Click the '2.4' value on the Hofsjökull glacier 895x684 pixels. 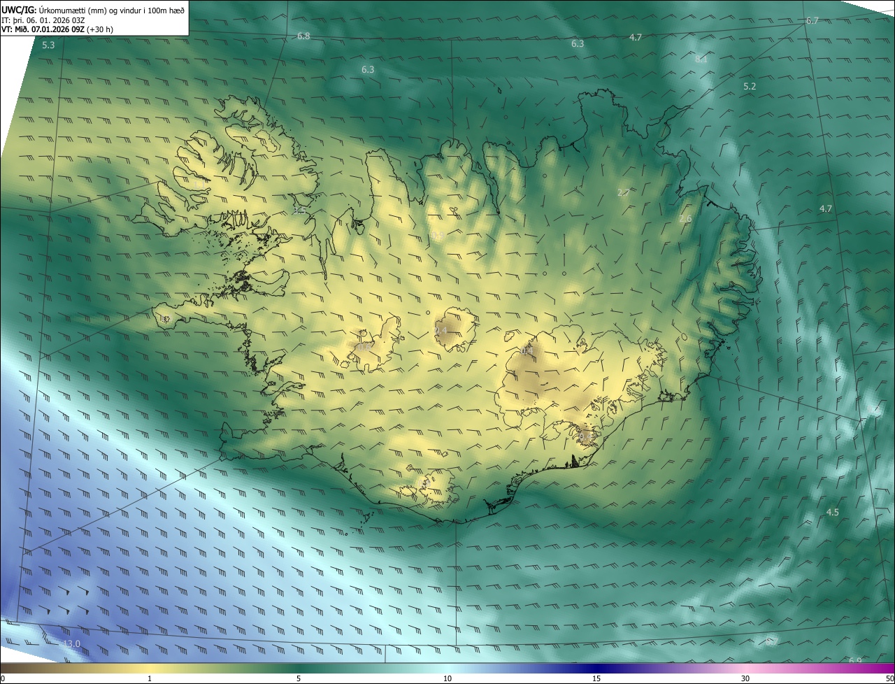point(441,331)
